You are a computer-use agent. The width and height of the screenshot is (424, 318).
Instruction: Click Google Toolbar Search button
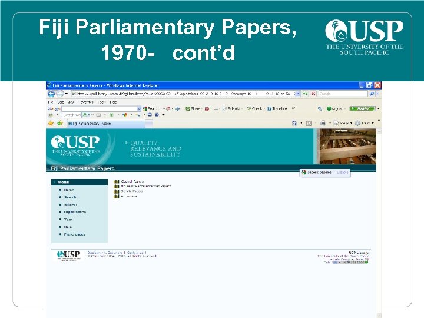(150, 109)
